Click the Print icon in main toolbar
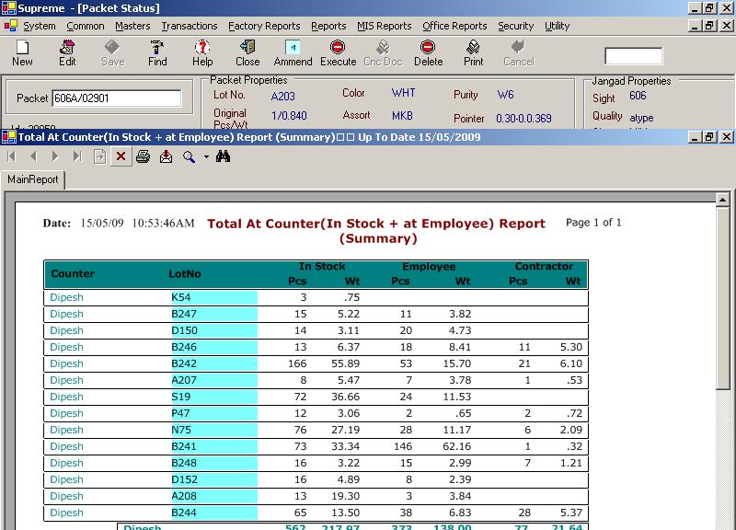Image resolution: width=736 pixels, height=530 pixels. (473, 52)
